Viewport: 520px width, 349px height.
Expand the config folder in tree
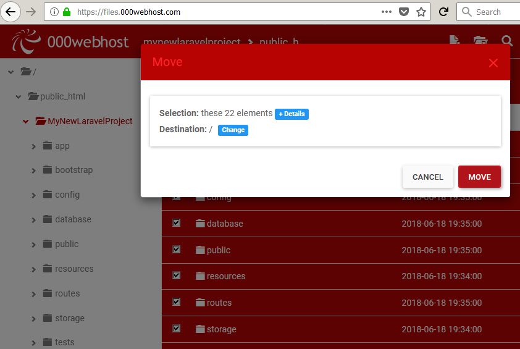click(33, 195)
